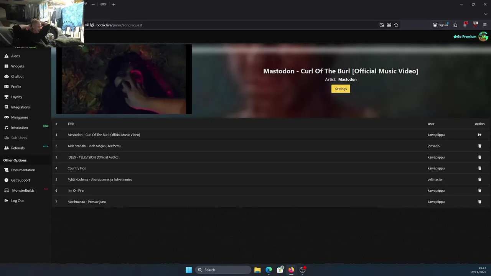Click the Title column header
The width and height of the screenshot is (491, 276).
pos(71,124)
